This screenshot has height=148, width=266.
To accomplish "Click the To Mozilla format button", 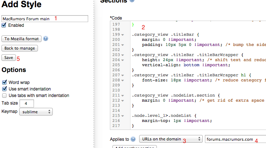I will coord(22,39).
